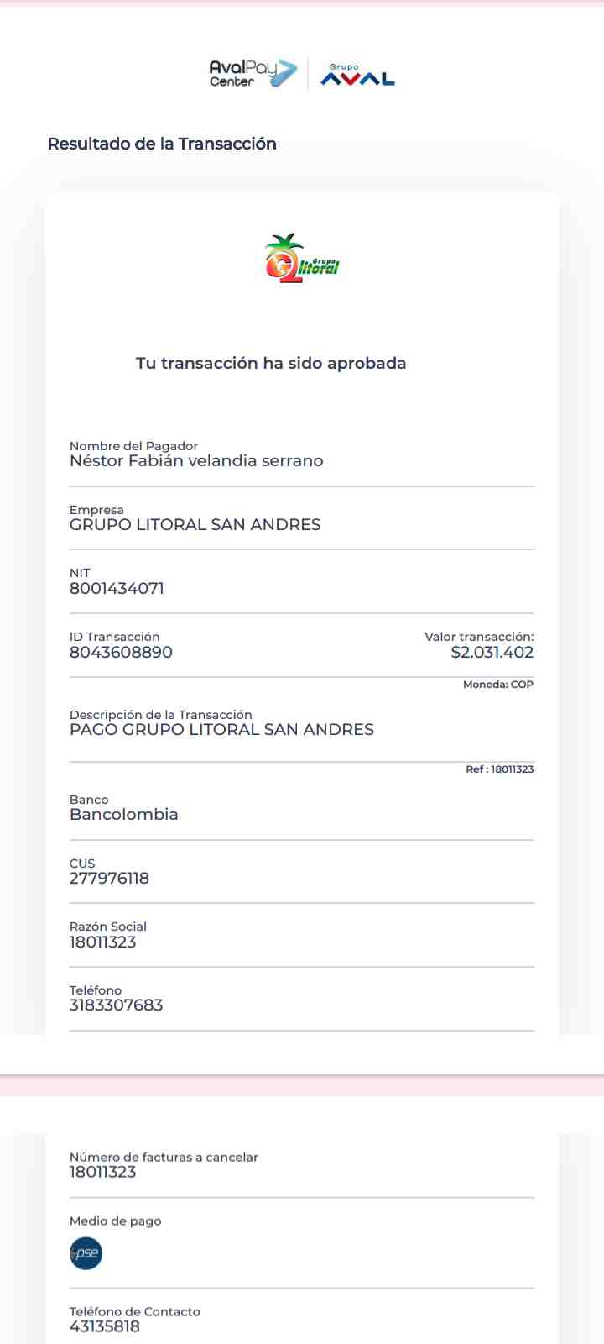Click the company GRUPO LITORAL SAN ANDRES value
The height and width of the screenshot is (1344, 604).
click(x=195, y=524)
